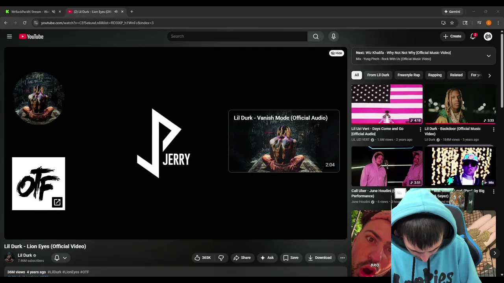The width and height of the screenshot is (504, 283).
Task: Hide the end screen cards
Action: pyautogui.click(x=337, y=53)
